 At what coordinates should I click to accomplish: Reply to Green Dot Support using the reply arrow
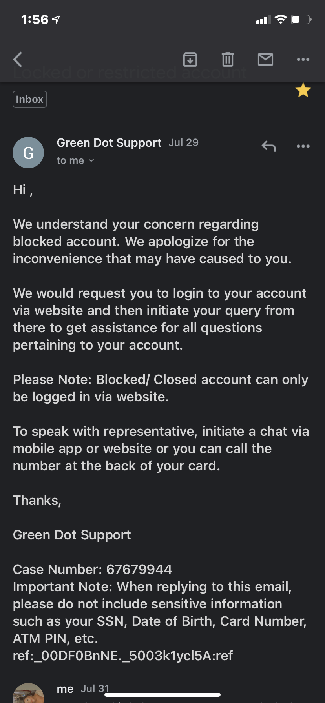pos(268,146)
